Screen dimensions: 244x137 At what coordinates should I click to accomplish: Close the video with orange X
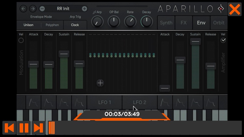pyautogui.click(x=235, y=9)
